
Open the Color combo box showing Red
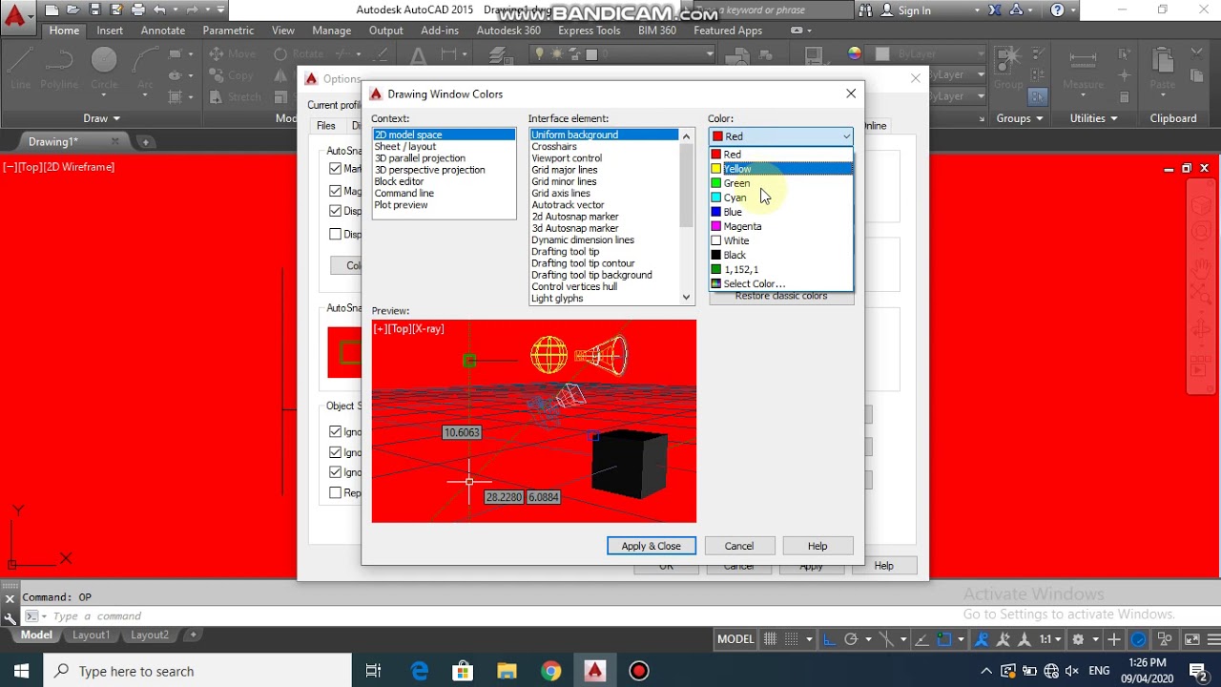coord(780,136)
